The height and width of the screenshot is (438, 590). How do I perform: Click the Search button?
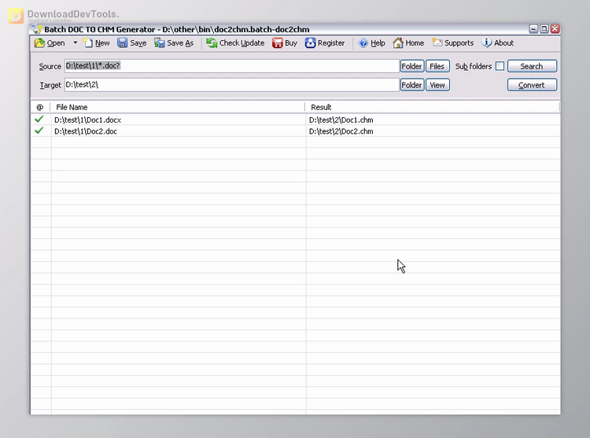(x=532, y=66)
